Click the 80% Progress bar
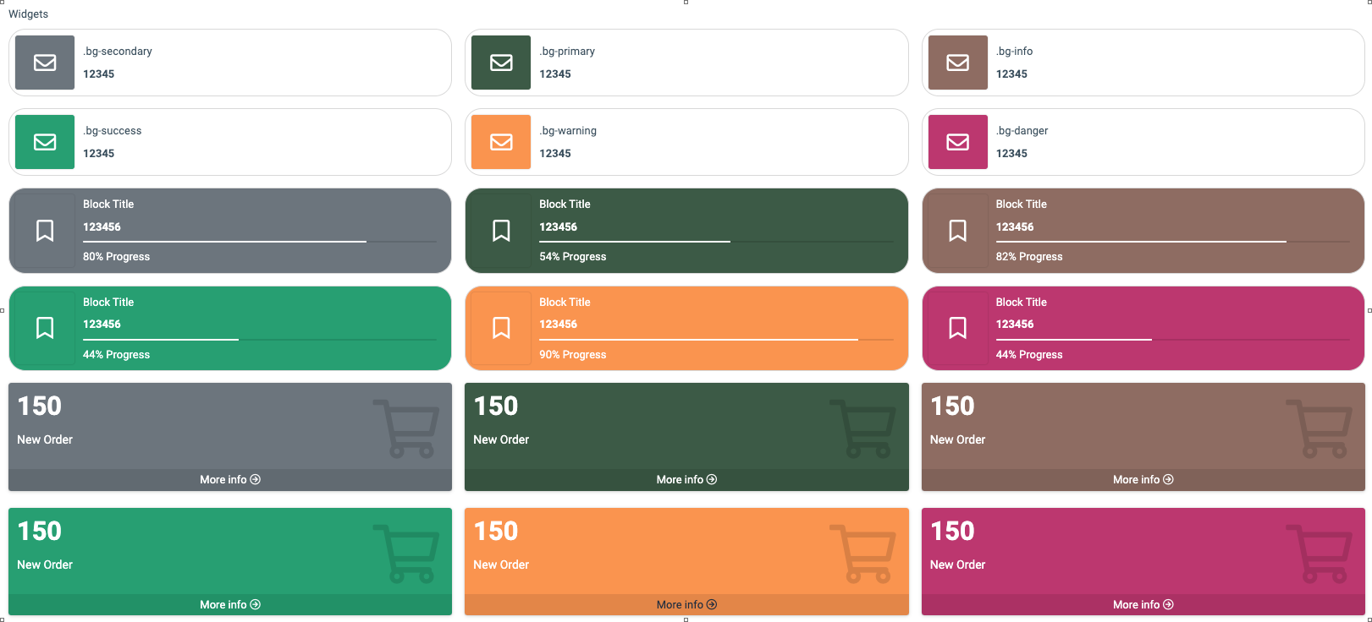1372x622 pixels. point(259,242)
